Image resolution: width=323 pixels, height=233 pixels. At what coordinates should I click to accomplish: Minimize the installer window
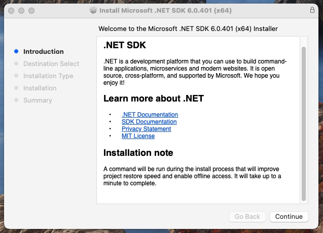pyautogui.click(x=21, y=11)
